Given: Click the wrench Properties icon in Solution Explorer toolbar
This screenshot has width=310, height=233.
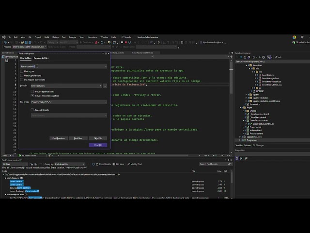Looking at the screenshot, I should coord(276,57).
